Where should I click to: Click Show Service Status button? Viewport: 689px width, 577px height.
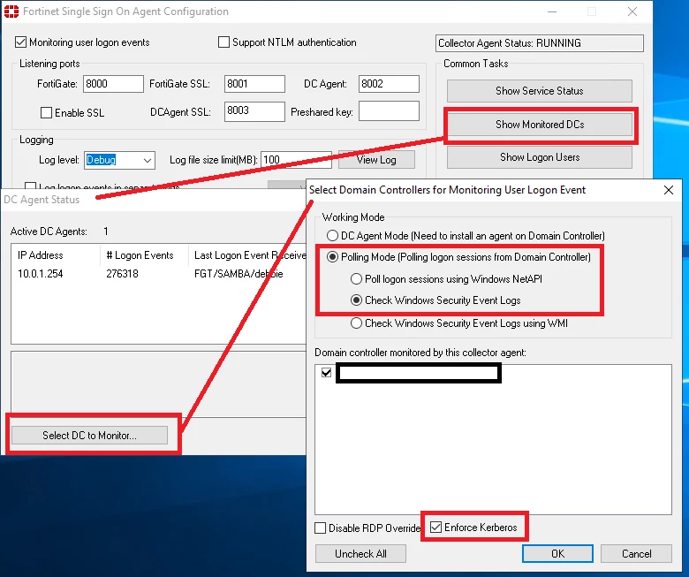540,91
